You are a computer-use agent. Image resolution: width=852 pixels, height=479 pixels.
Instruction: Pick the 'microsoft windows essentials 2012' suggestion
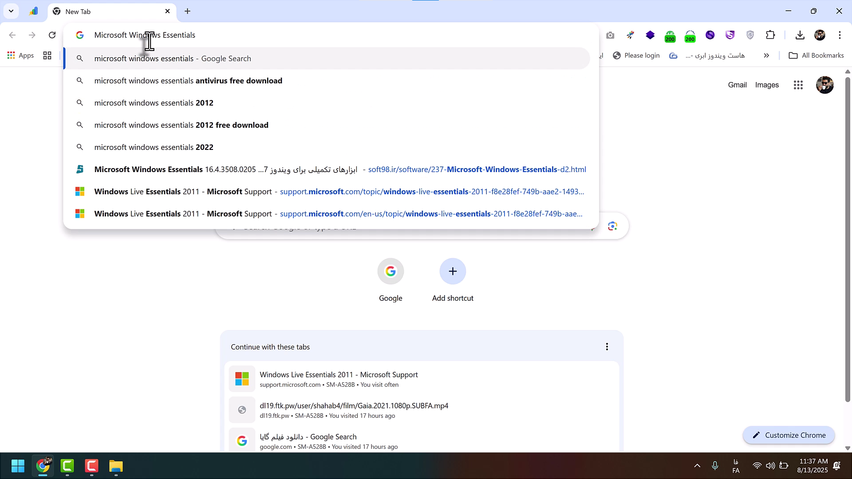pos(327,103)
